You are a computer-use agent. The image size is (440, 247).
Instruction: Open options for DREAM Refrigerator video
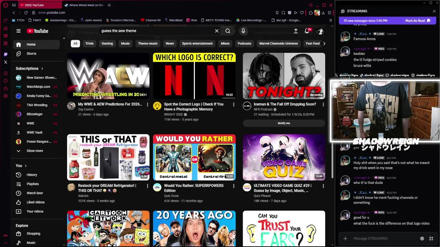147,186
